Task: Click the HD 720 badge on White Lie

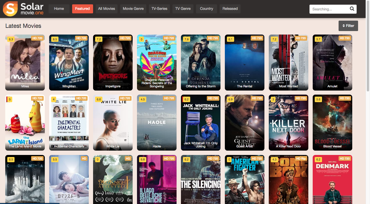Action: [125, 98]
